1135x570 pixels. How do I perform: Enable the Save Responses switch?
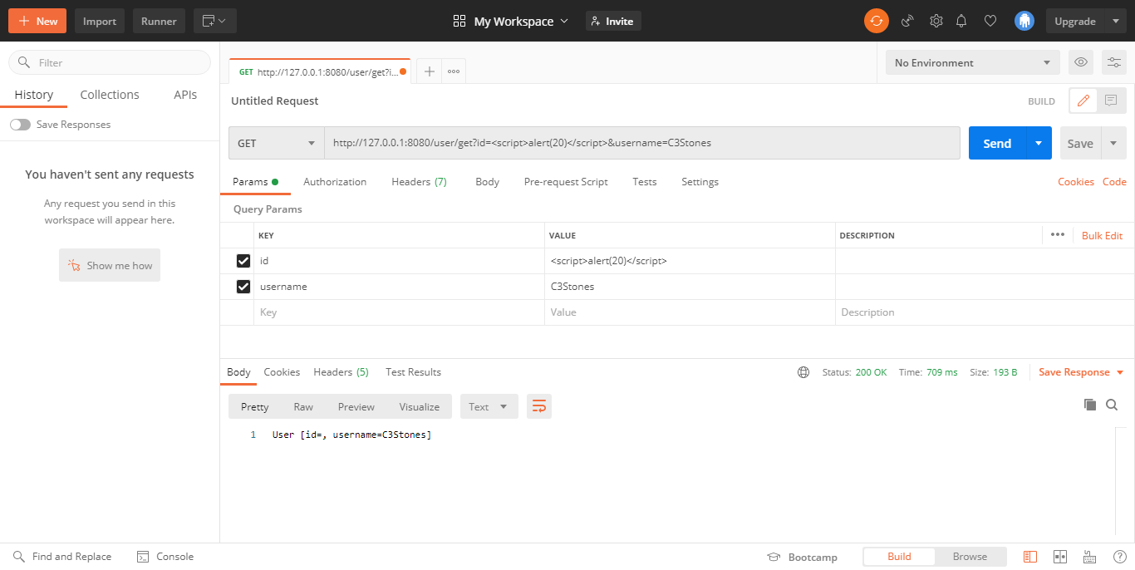tap(20, 124)
